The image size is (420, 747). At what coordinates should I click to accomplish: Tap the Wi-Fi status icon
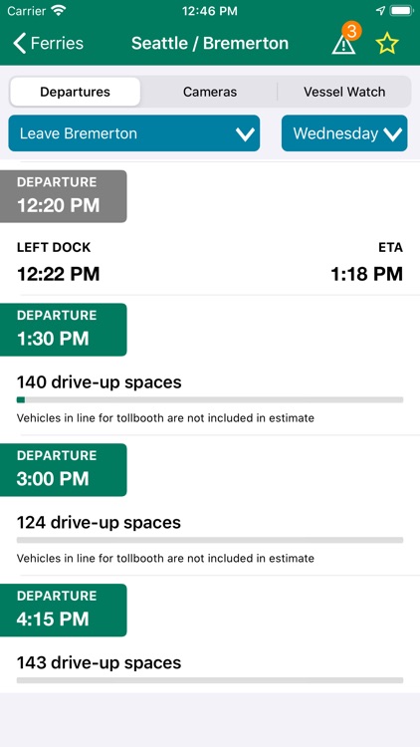click(59, 11)
